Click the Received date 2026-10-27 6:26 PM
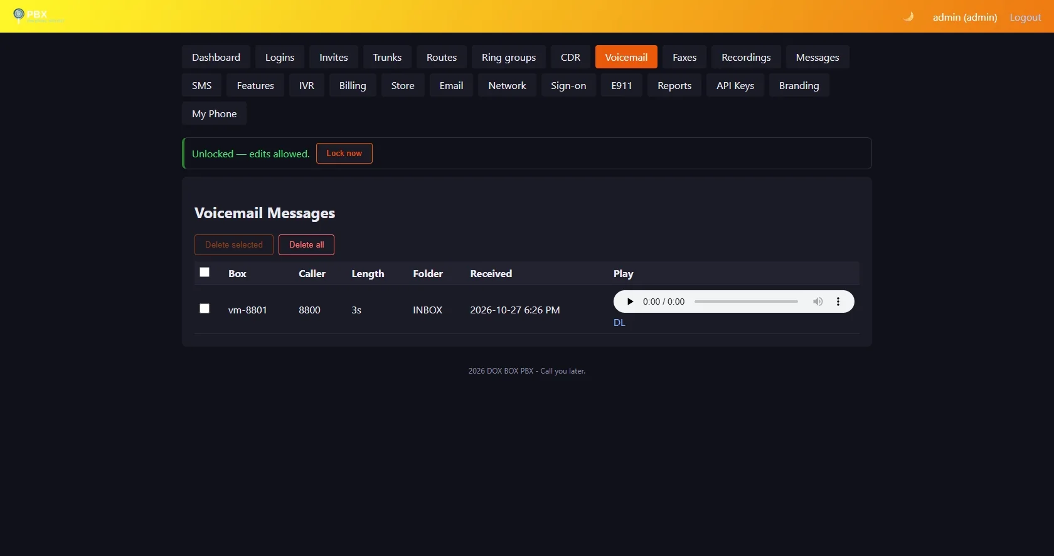This screenshot has width=1054, height=556. 515,310
